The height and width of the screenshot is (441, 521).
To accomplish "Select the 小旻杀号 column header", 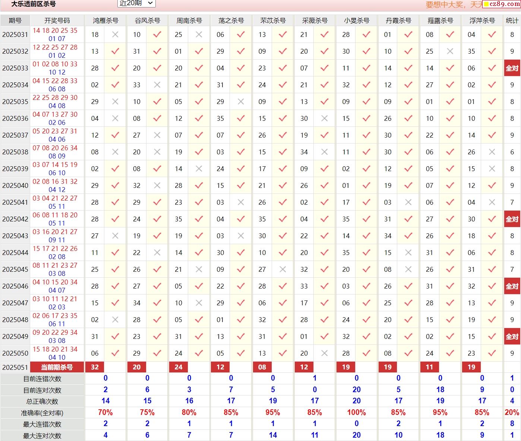I will (x=356, y=21).
